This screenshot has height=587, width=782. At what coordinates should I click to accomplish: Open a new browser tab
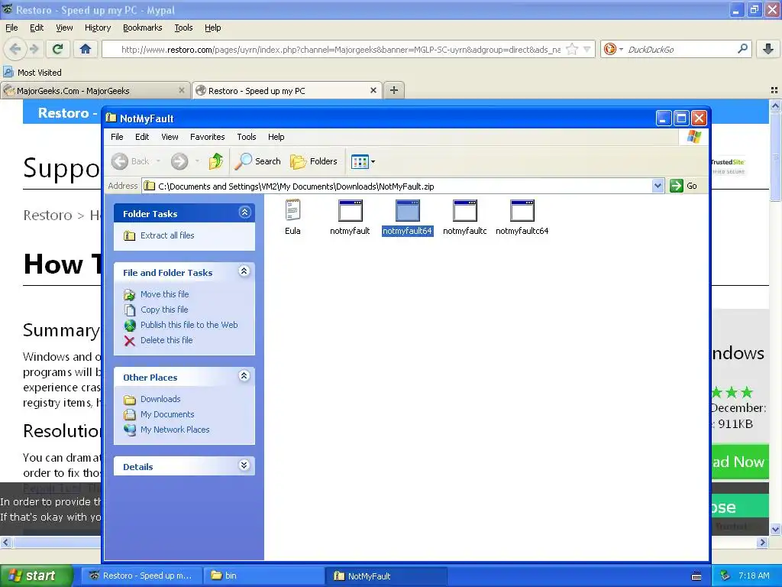(x=394, y=90)
